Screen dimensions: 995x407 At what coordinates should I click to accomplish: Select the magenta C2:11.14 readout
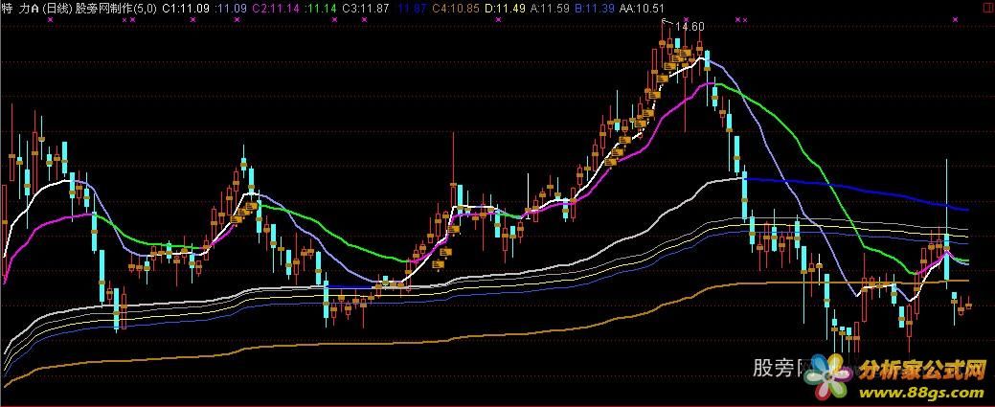276,9
